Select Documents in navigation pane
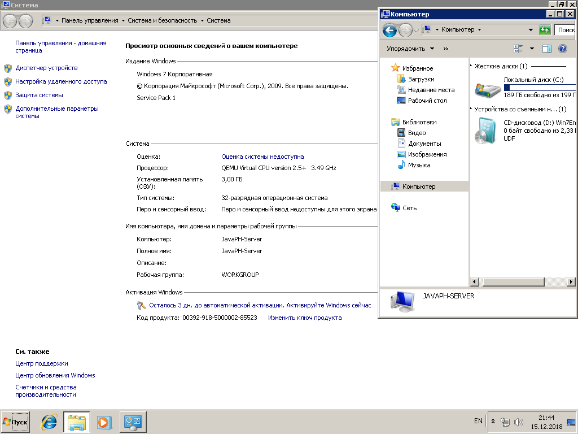578x434 pixels. [x=424, y=144]
